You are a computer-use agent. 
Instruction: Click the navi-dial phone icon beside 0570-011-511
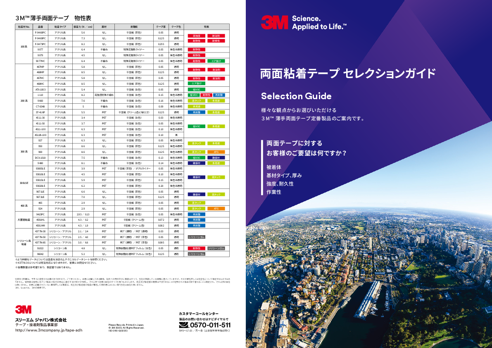click(x=184, y=325)
